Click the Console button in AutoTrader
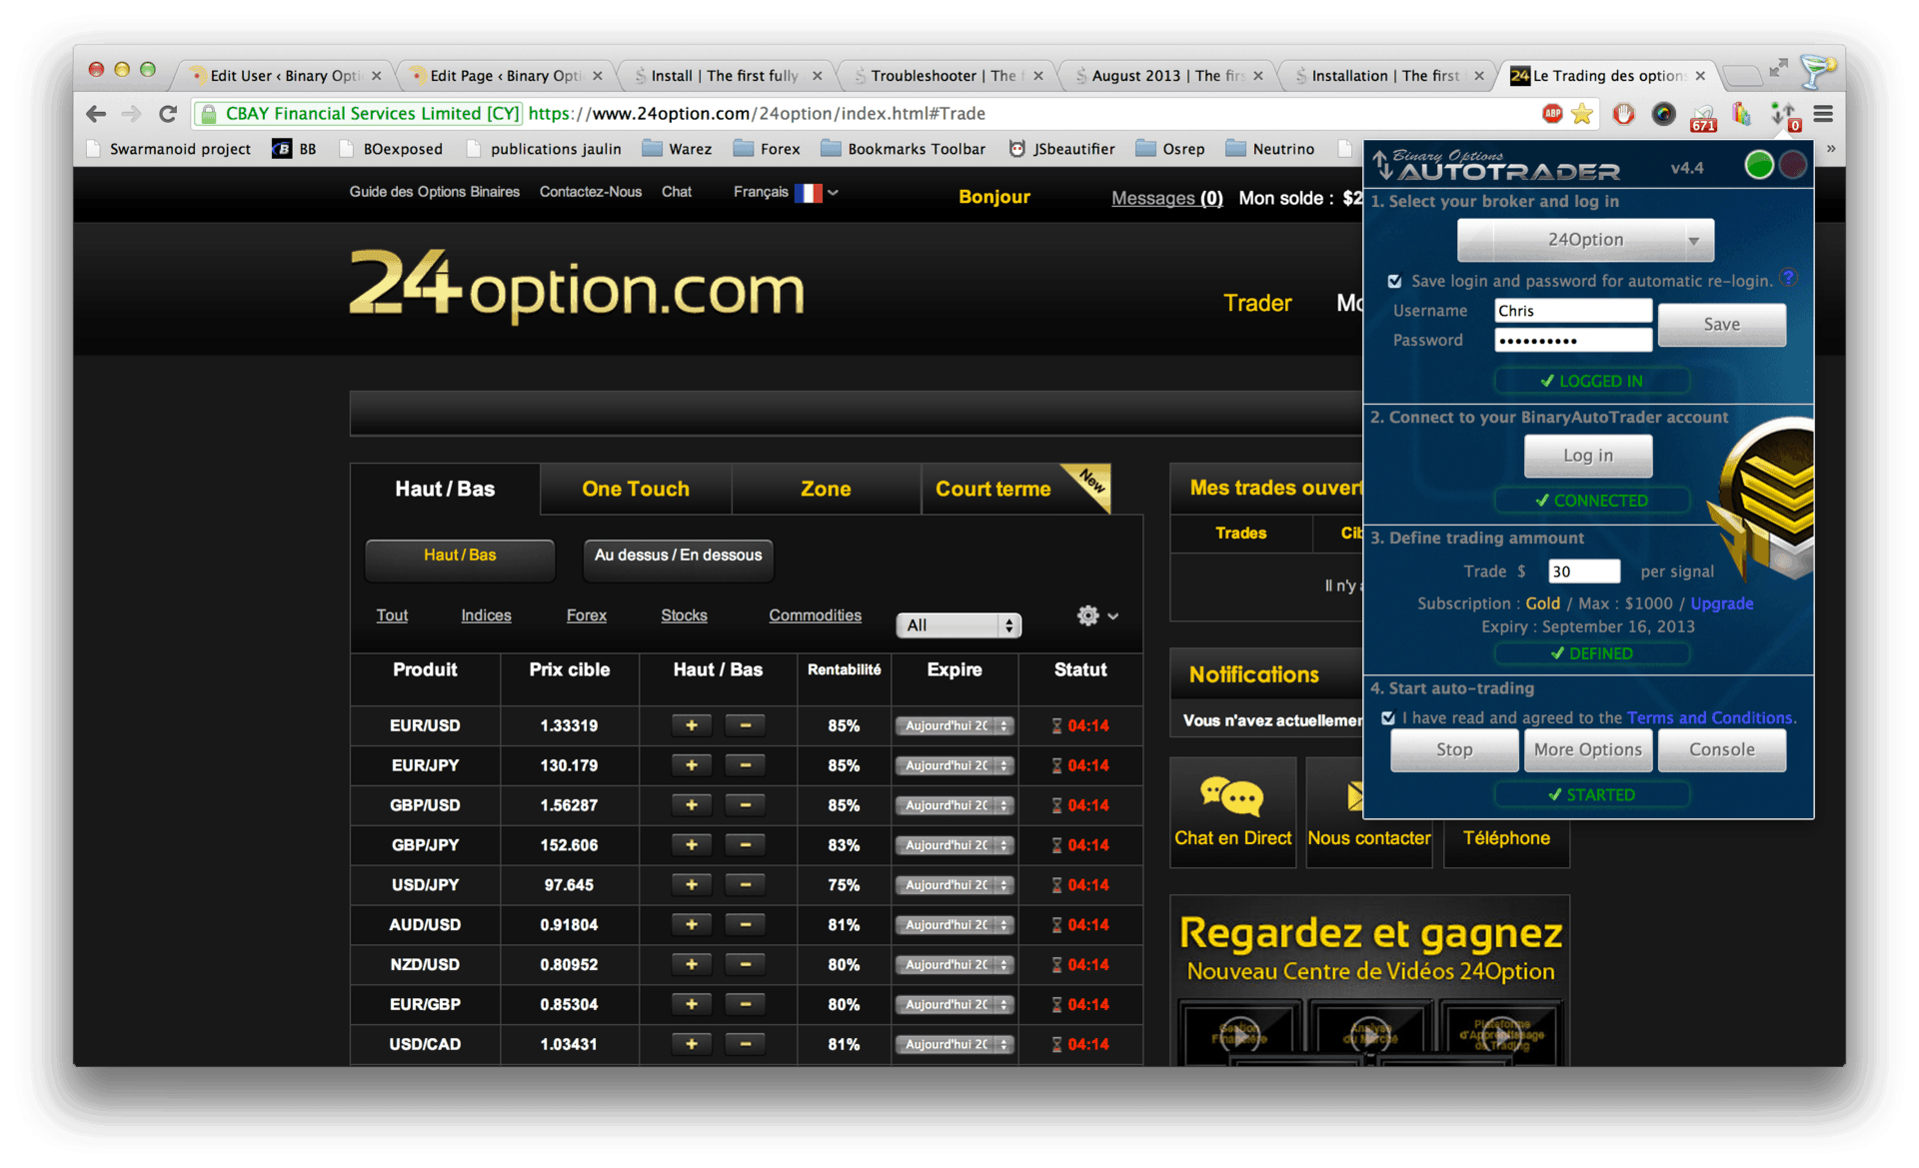This screenshot has width=1919, height=1168. [x=1724, y=747]
